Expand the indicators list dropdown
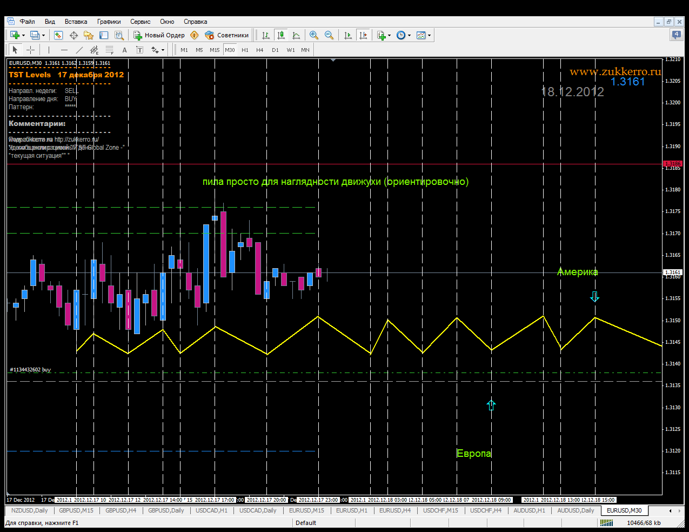This screenshot has height=532, width=689. [389, 36]
